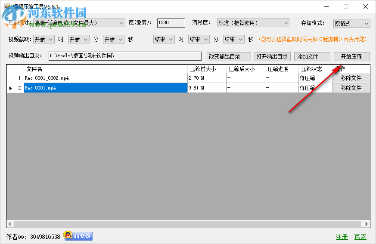Open the end second dropdown
This screenshot has width=376, height=244.
pyautogui.click(x=234, y=39)
